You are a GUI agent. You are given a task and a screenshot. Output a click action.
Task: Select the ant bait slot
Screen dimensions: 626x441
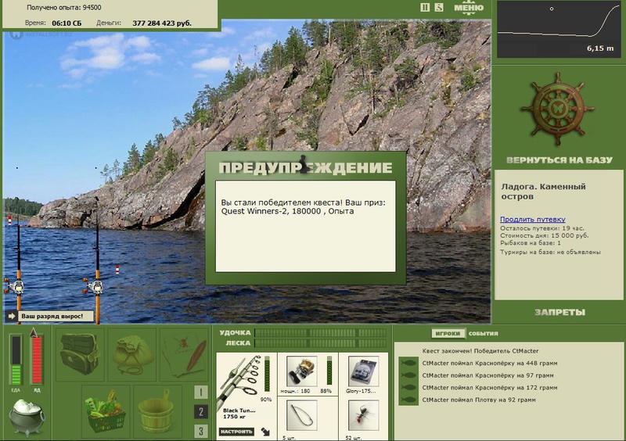363,416
